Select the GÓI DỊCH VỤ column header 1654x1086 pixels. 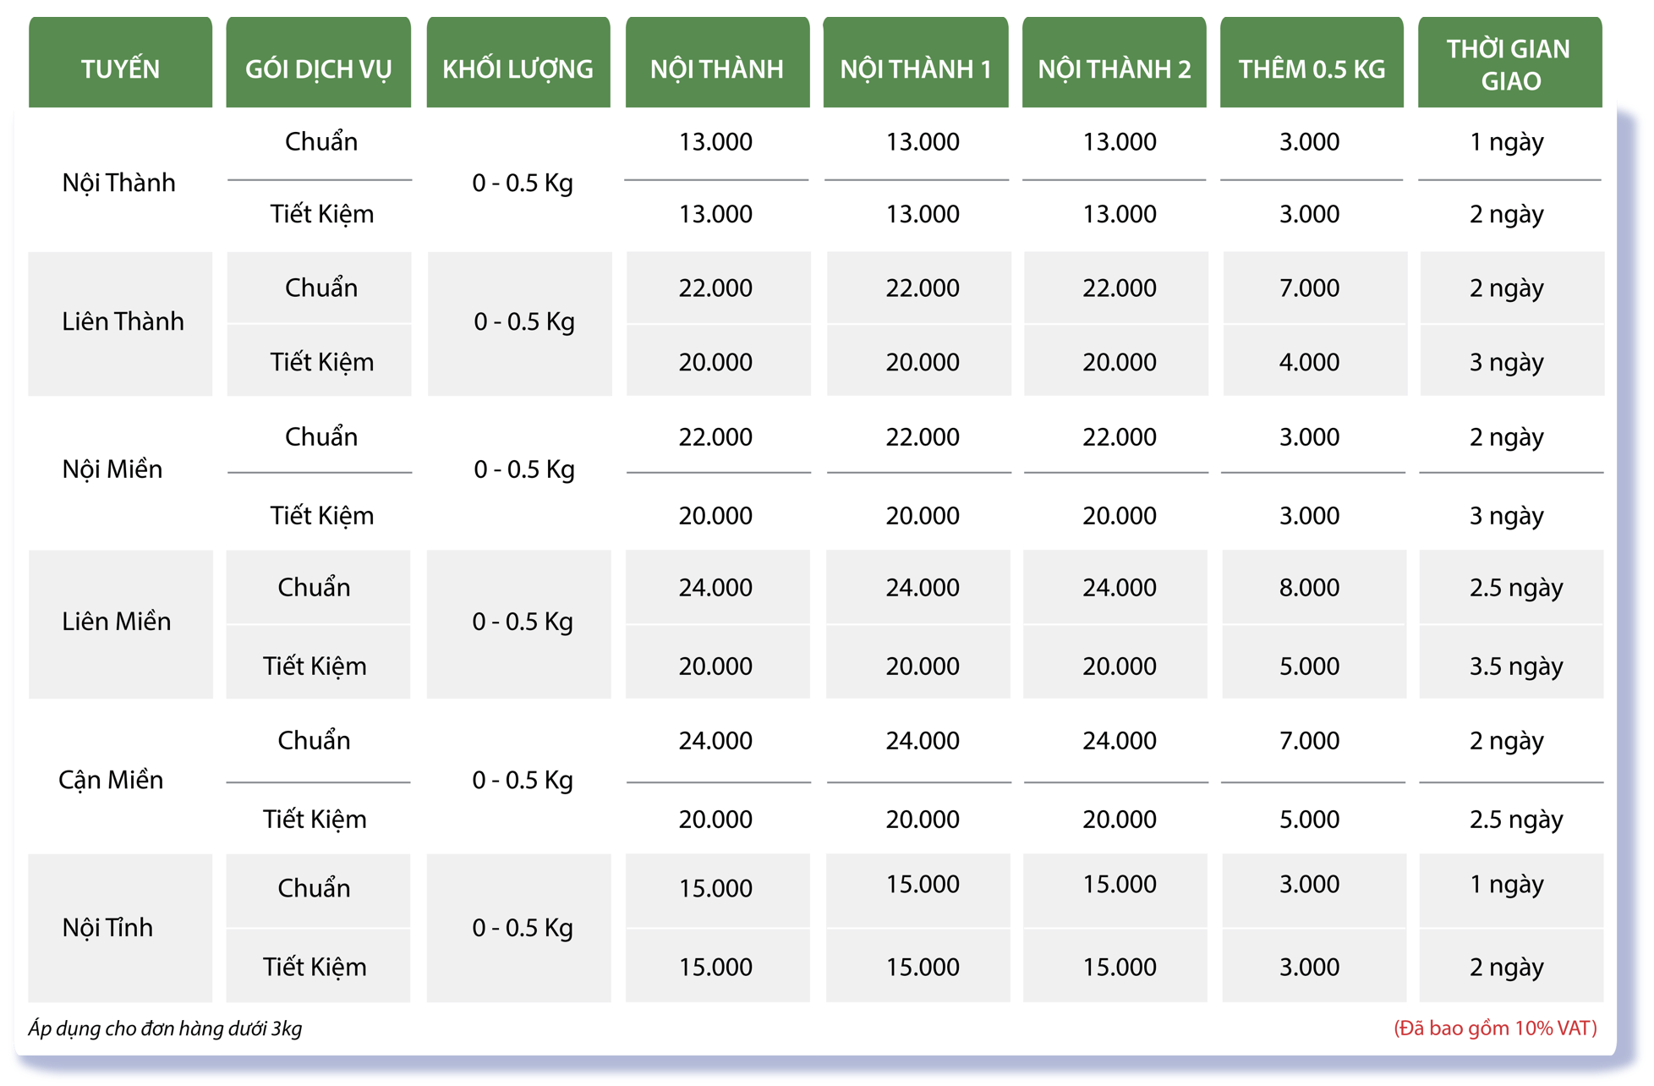(319, 63)
